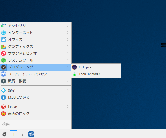Expand the ユニバーサル・アクセス submenu arrow
Viewport: 166px width, 138px height.
(x=68, y=74)
